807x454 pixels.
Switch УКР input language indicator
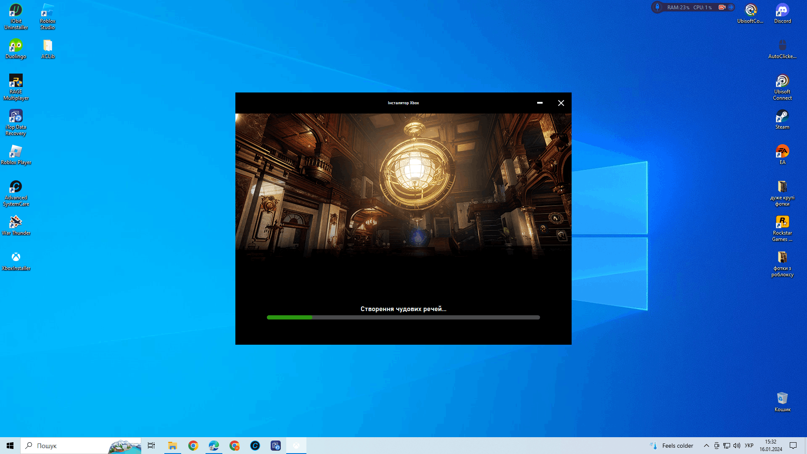tap(749, 446)
